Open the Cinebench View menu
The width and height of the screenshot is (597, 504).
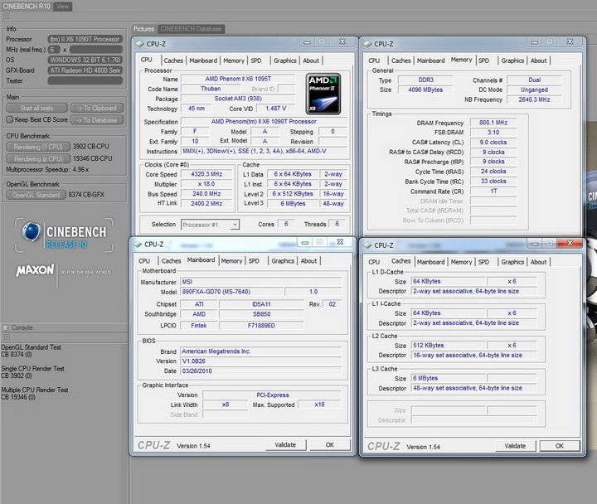pos(63,6)
